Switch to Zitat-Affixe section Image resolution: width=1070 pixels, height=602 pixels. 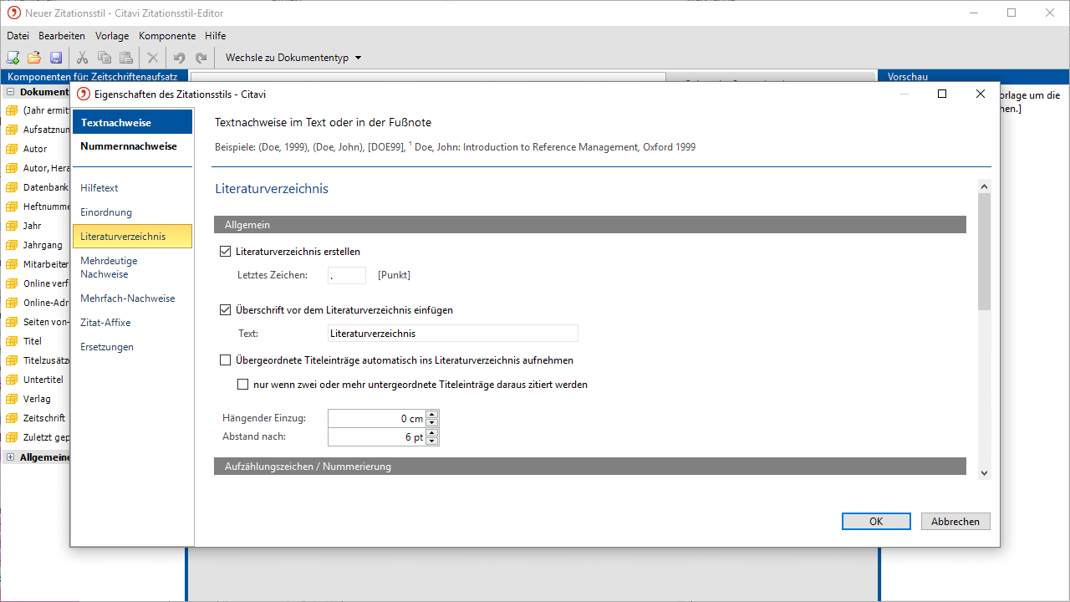tap(105, 323)
